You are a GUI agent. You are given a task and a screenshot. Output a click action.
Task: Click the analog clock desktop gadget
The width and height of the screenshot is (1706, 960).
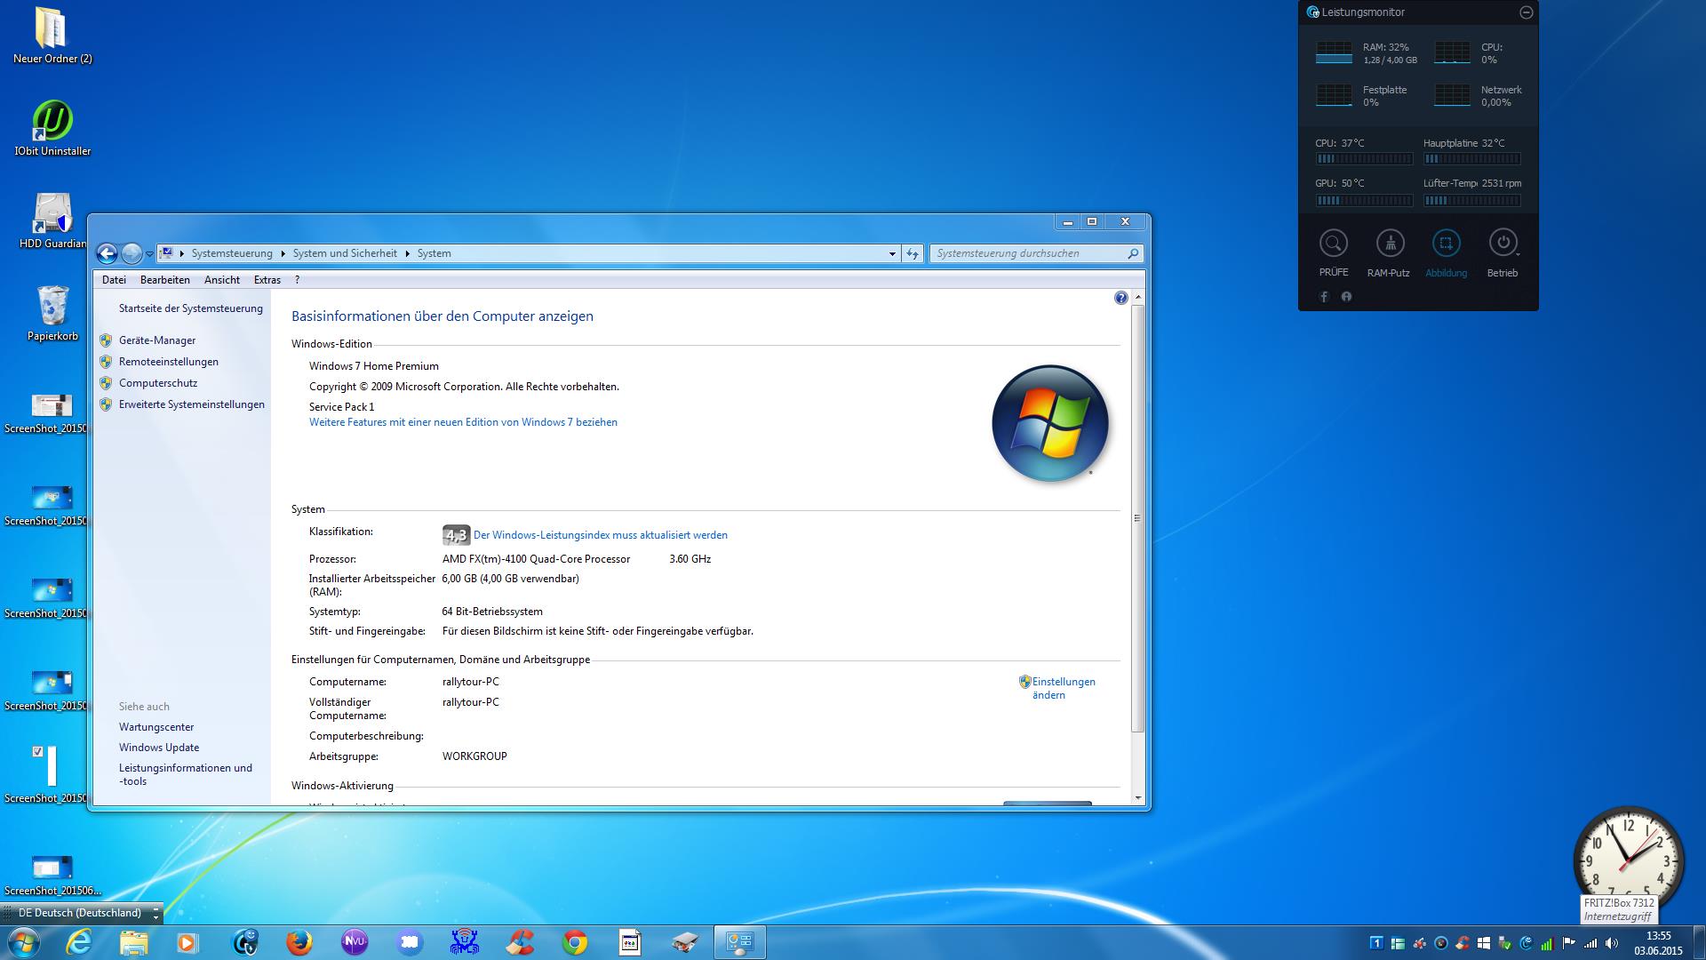[x=1628, y=861]
